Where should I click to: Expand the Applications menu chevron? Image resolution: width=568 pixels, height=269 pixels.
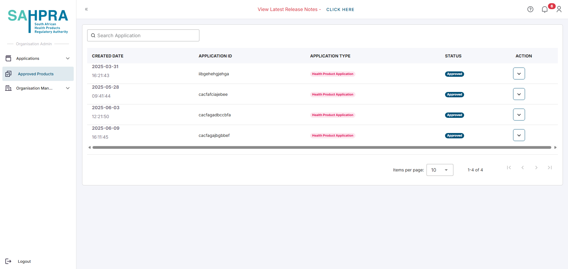pos(68,58)
